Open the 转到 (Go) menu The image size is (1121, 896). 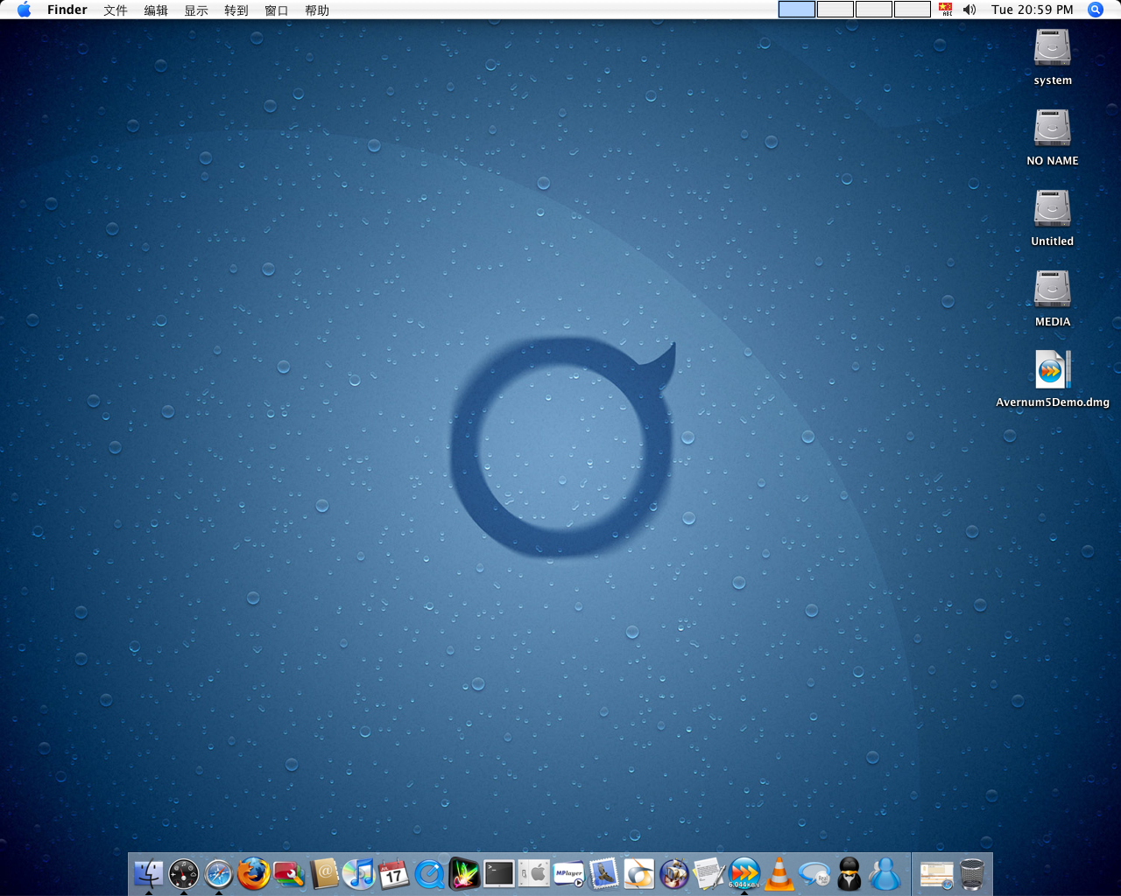tap(236, 10)
